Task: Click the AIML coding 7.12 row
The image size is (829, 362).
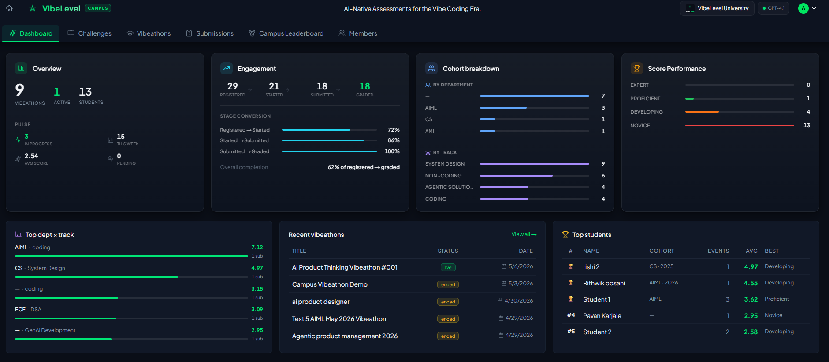Action: point(139,251)
